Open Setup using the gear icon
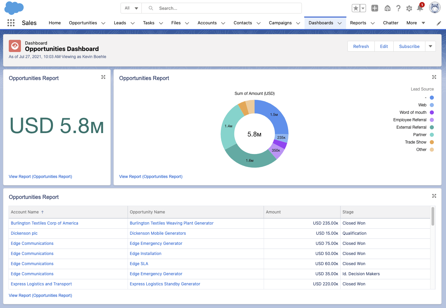446x308 pixels. coord(409,8)
